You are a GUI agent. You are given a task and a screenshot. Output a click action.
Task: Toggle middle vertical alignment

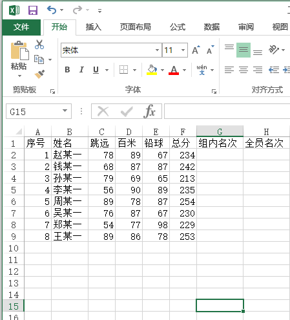coord(243,50)
